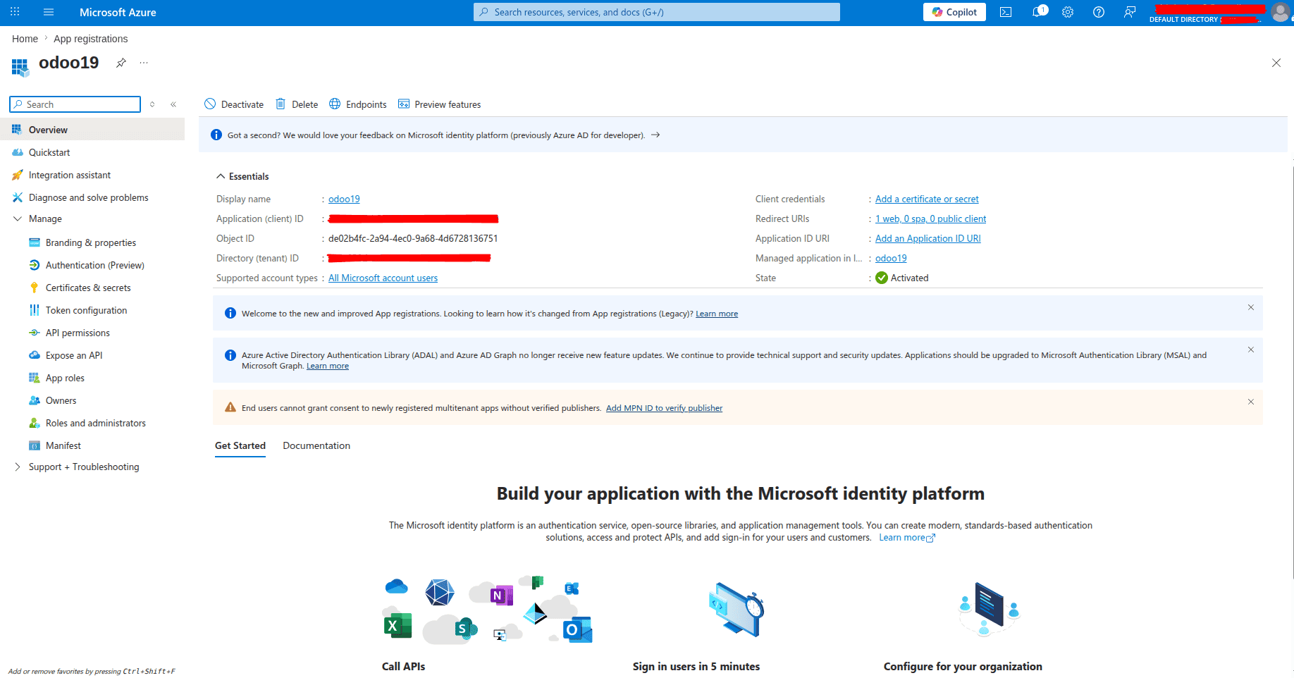The height and width of the screenshot is (678, 1294).
Task: Select Overview in the sidebar
Action: click(x=92, y=130)
